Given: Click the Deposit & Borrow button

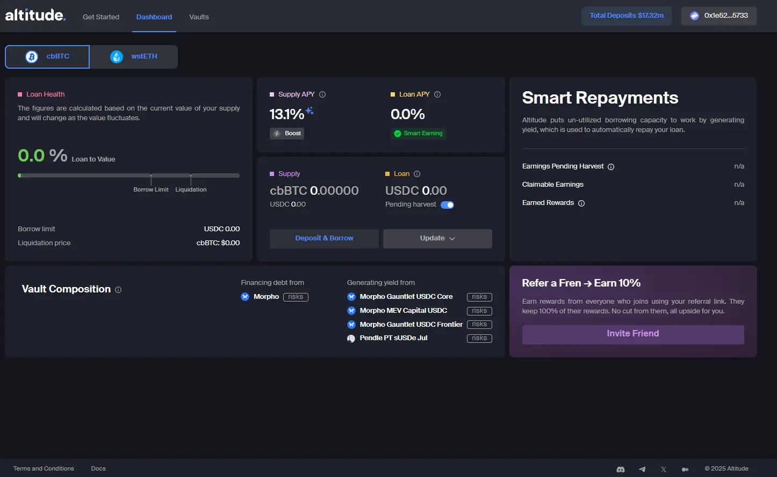Looking at the screenshot, I should click(324, 239).
